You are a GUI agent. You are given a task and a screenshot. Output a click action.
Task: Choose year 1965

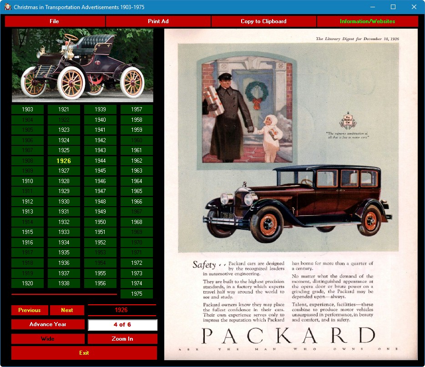point(137,191)
